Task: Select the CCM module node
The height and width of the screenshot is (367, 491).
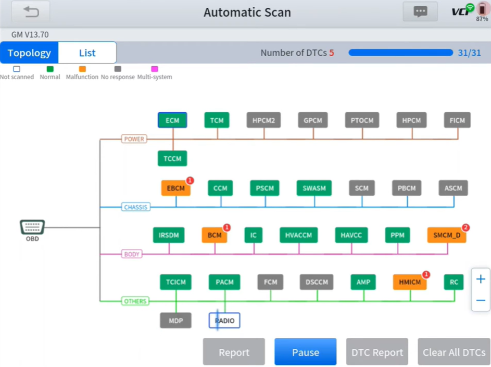Action: point(220,188)
